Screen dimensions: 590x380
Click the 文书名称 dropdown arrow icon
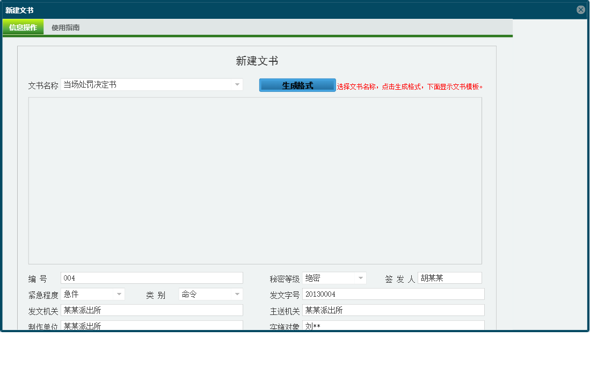(237, 84)
